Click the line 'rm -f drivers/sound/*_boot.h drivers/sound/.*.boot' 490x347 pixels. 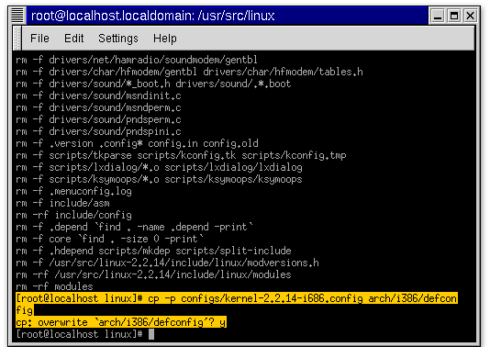[153, 84]
